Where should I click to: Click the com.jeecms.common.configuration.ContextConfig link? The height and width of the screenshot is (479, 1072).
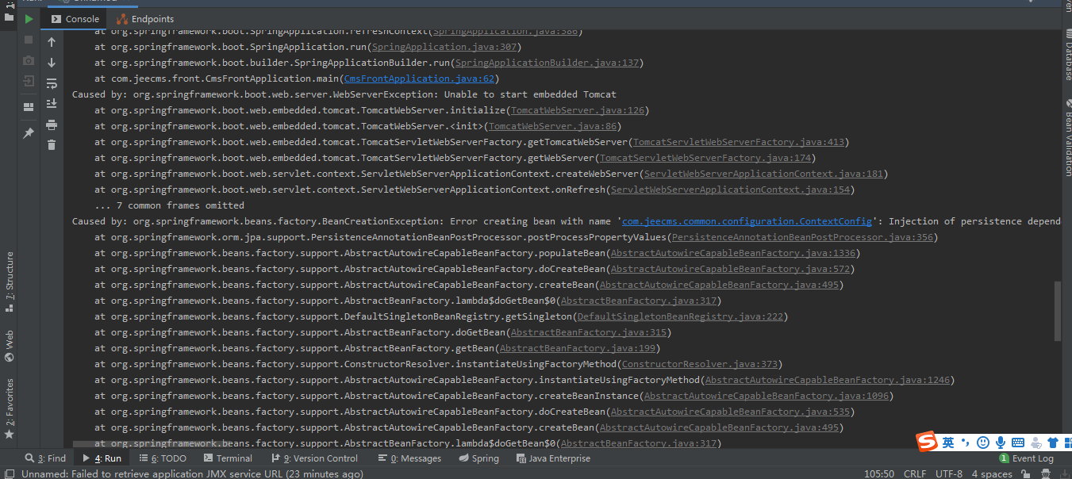pyautogui.click(x=747, y=221)
